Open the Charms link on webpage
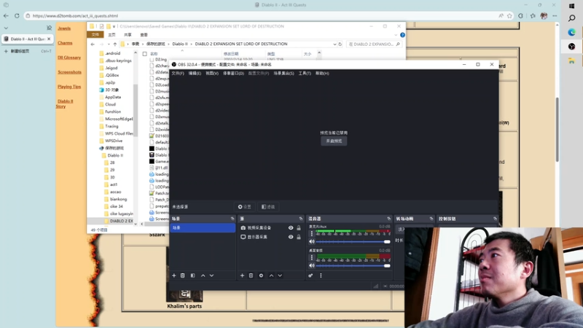 (65, 43)
